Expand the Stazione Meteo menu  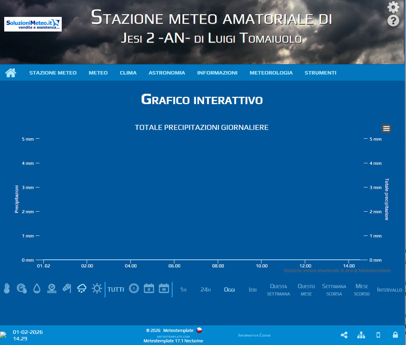(x=53, y=73)
